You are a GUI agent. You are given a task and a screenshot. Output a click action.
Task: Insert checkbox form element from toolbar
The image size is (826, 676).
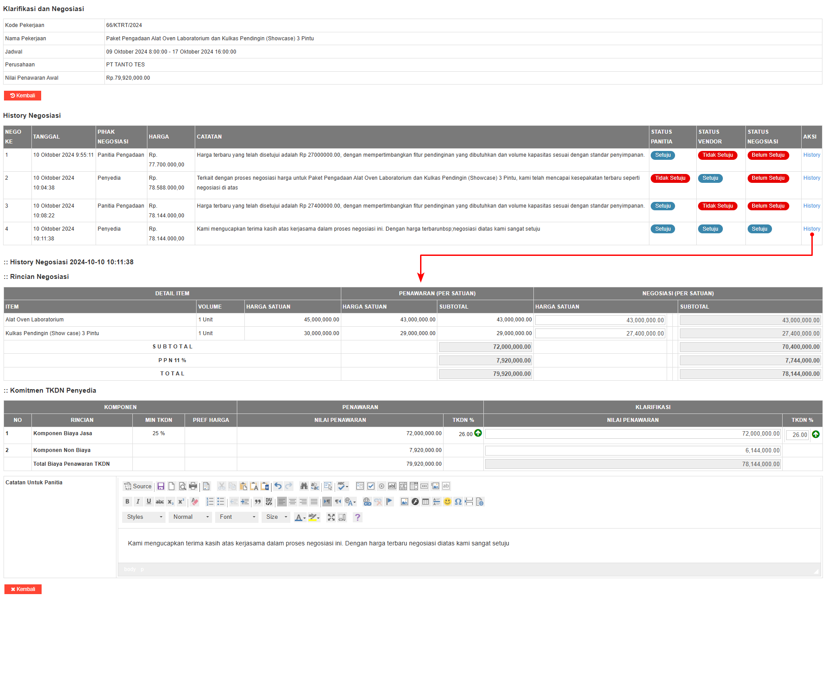click(x=371, y=486)
